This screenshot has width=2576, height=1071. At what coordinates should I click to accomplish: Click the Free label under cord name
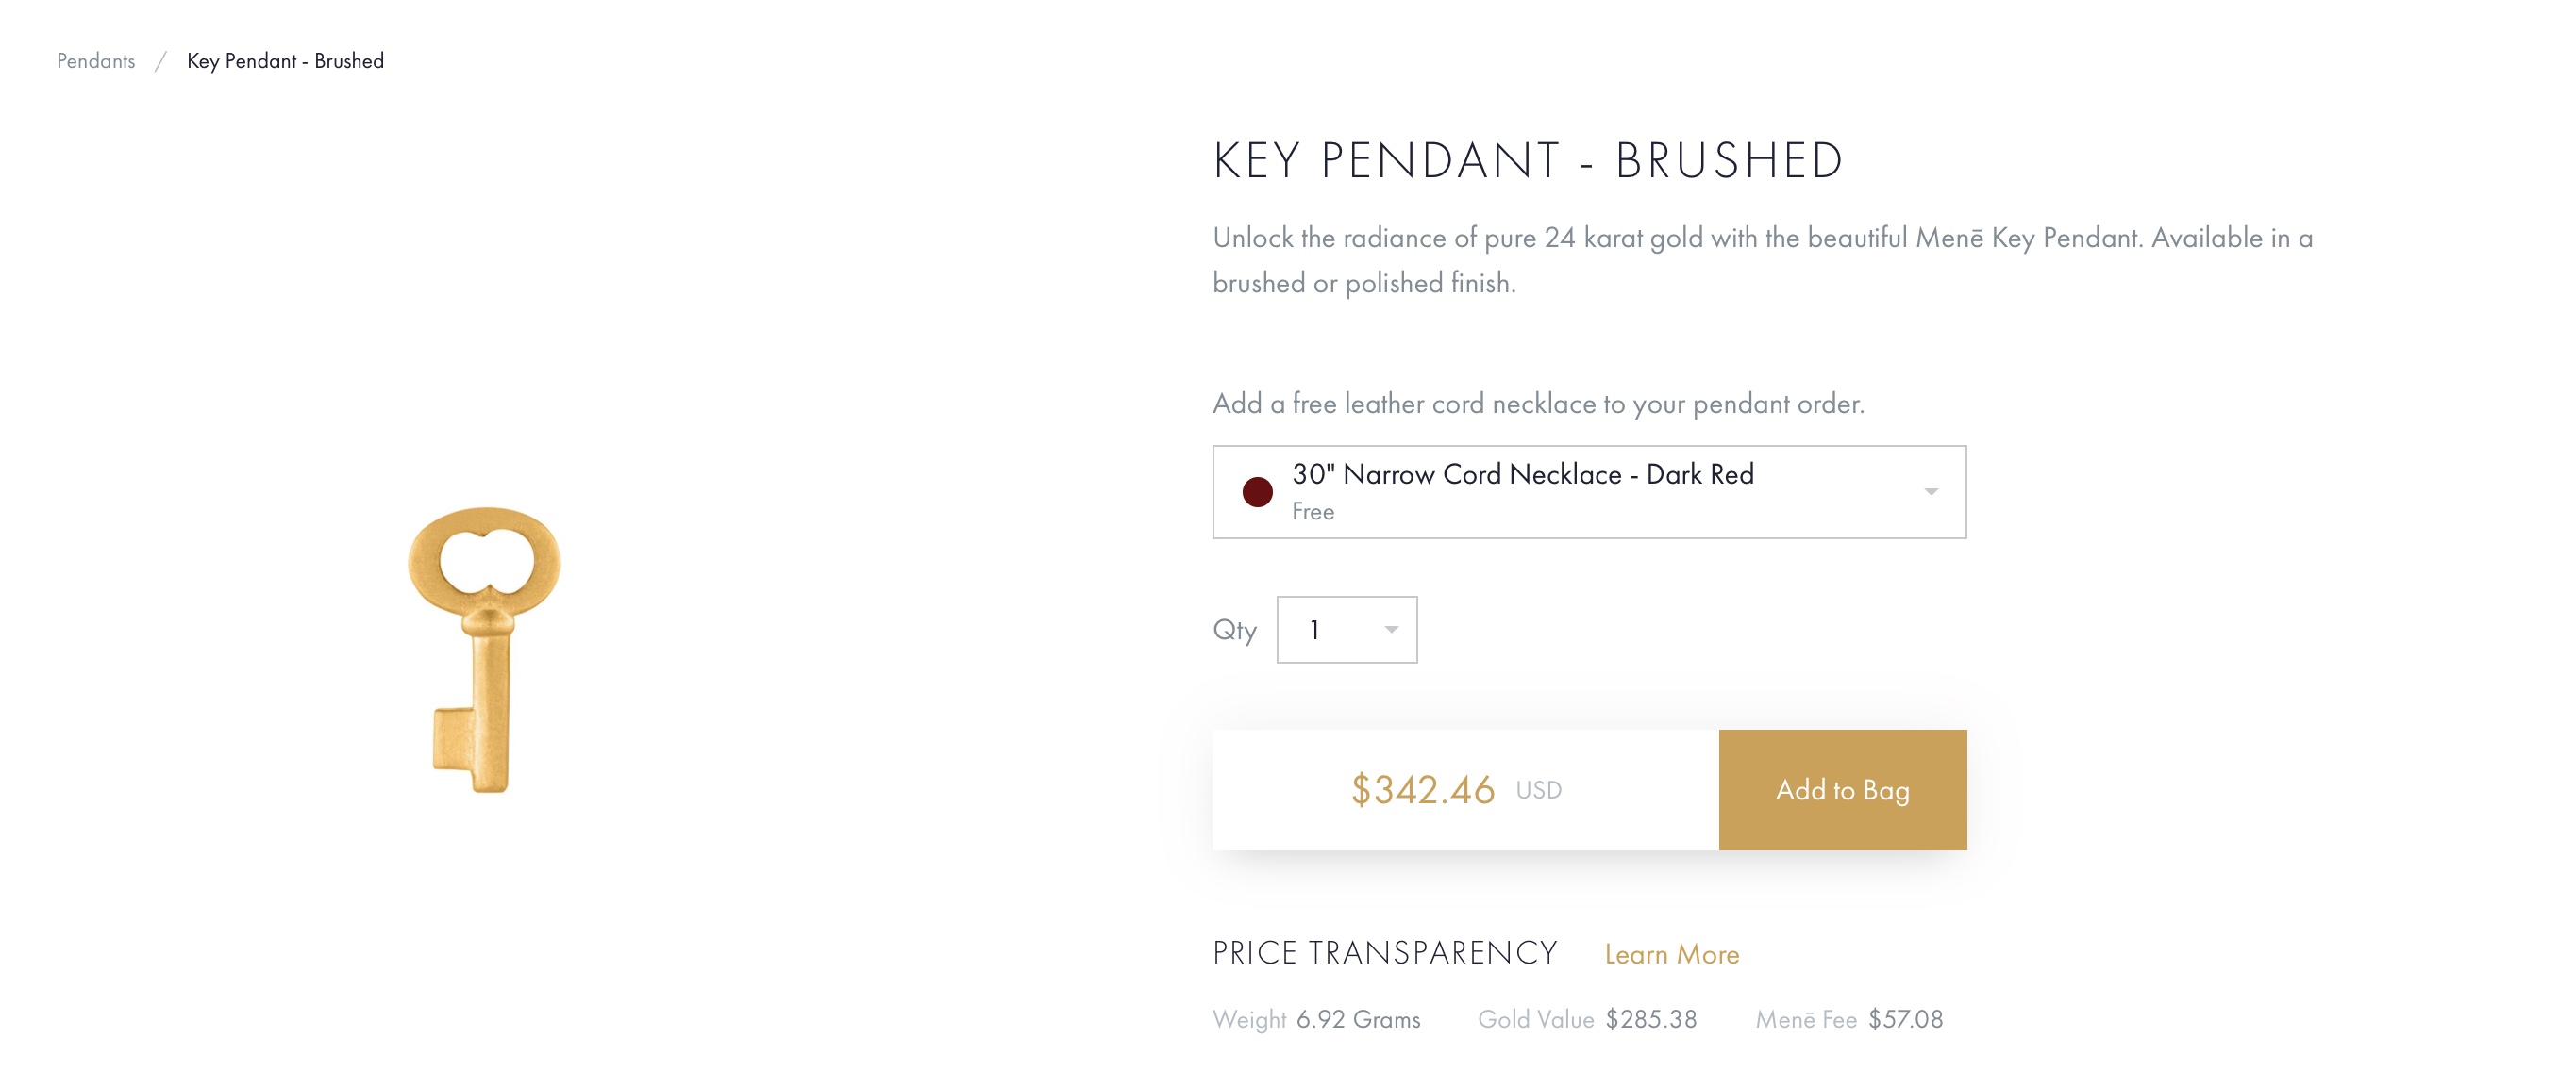click(1312, 512)
